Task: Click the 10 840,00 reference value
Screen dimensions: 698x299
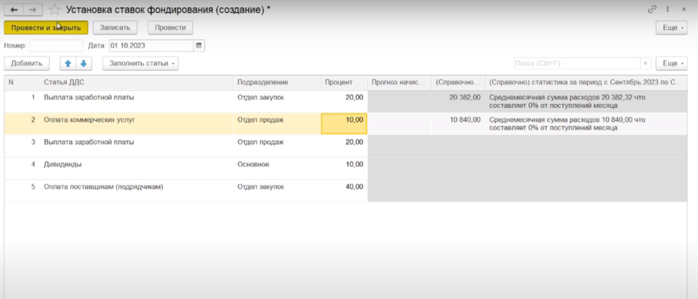Action: pyautogui.click(x=458, y=123)
